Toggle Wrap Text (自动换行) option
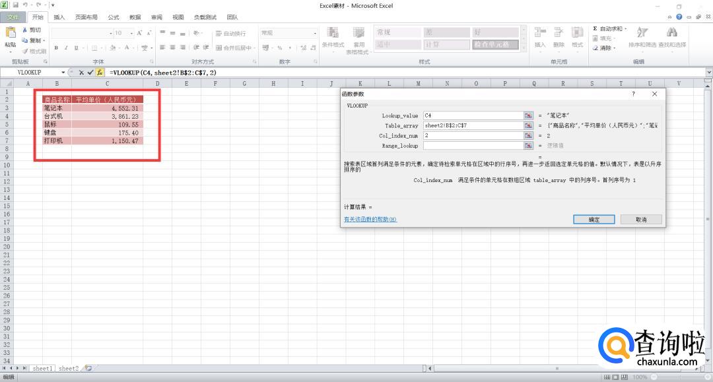This screenshot has width=713, height=382. [x=230, y=33]
